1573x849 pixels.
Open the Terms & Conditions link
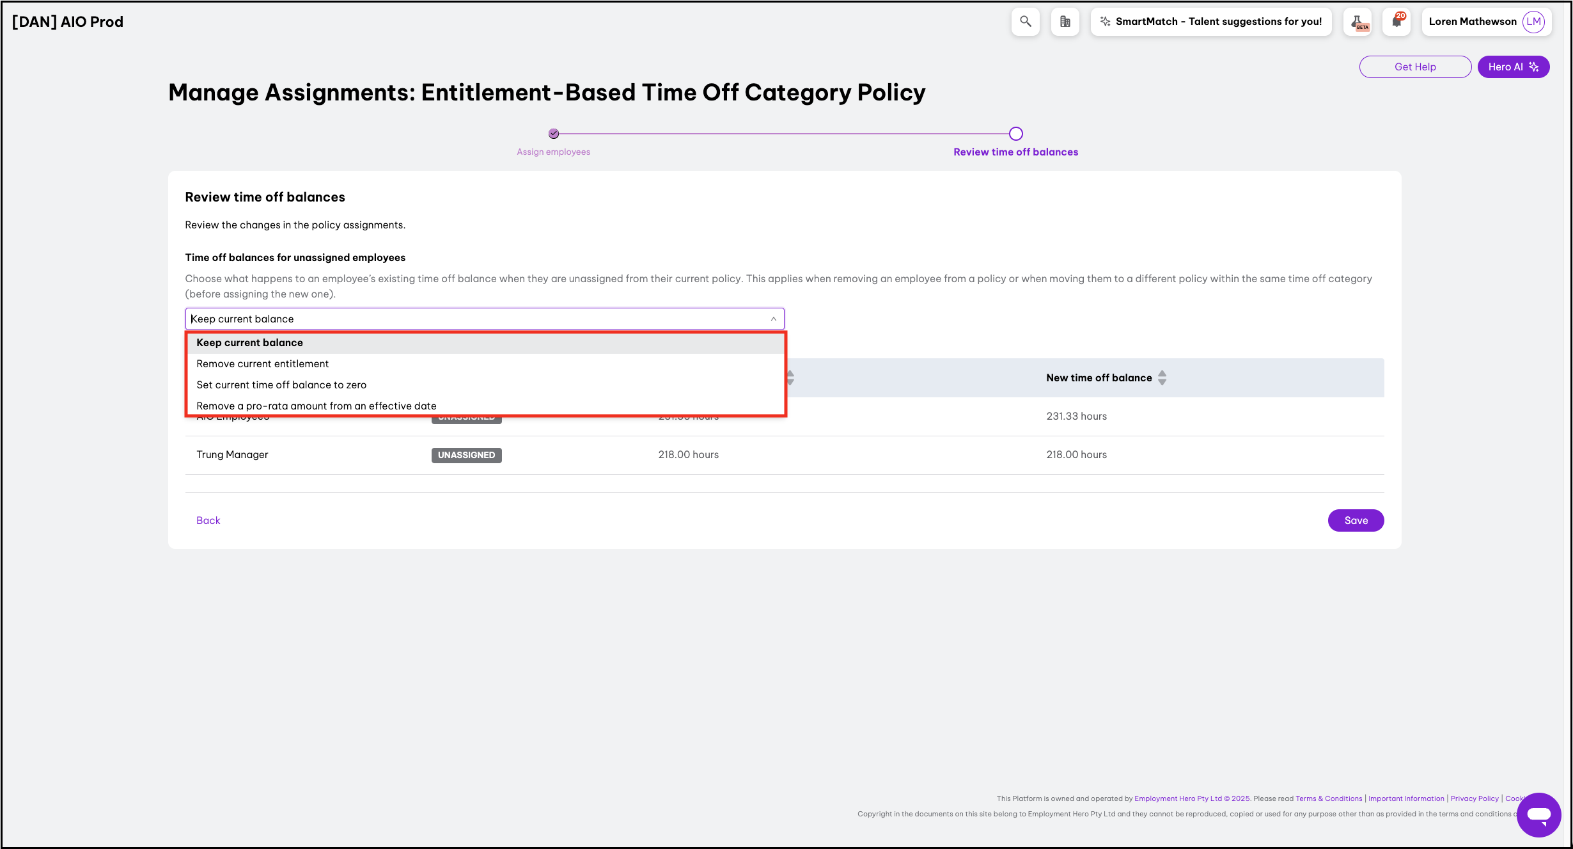coord(1329,798)
